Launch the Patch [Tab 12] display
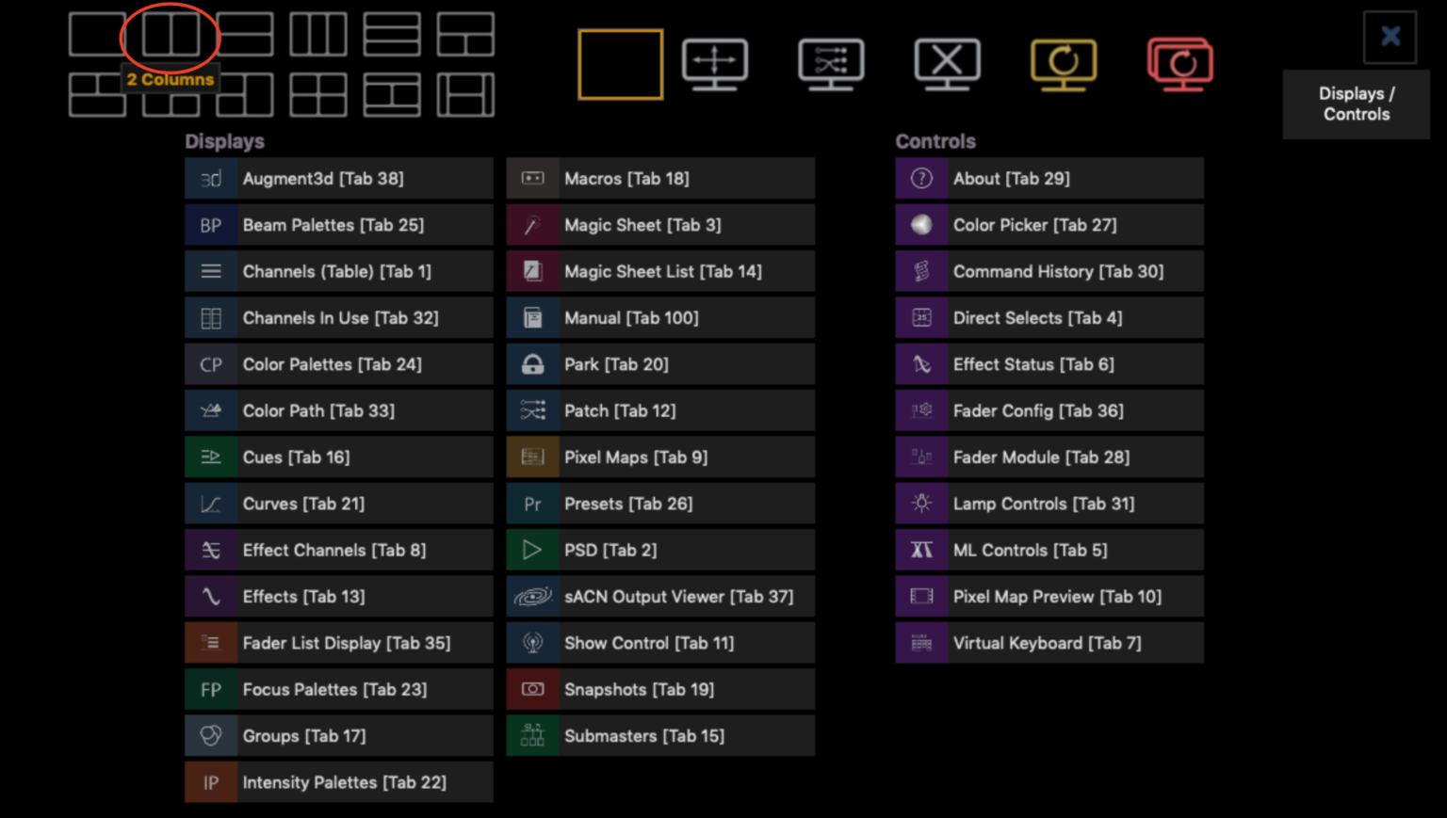This screenshot has width=1447, height=818. click(660, 411)
